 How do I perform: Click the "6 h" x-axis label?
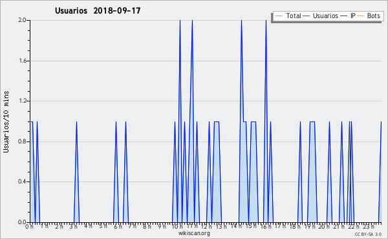click(118, 226)
